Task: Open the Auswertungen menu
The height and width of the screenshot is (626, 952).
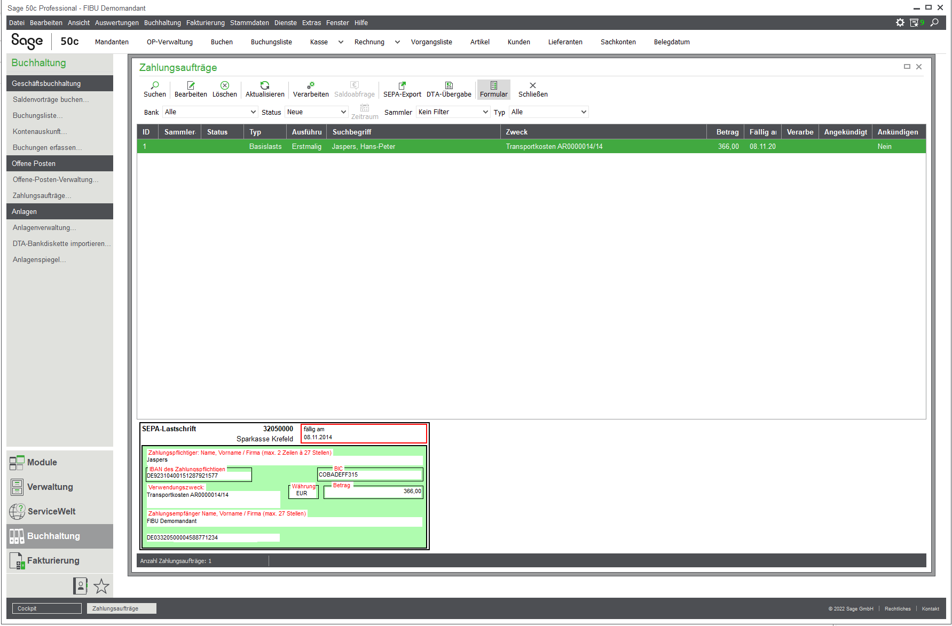Action: [116, 23]
